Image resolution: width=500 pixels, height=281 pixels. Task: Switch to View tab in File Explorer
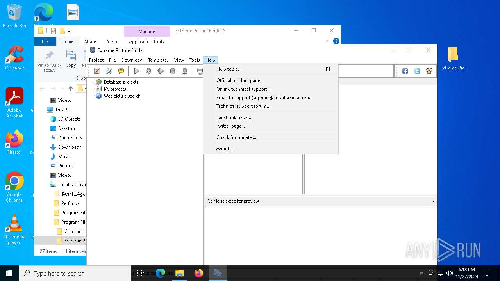112,41
